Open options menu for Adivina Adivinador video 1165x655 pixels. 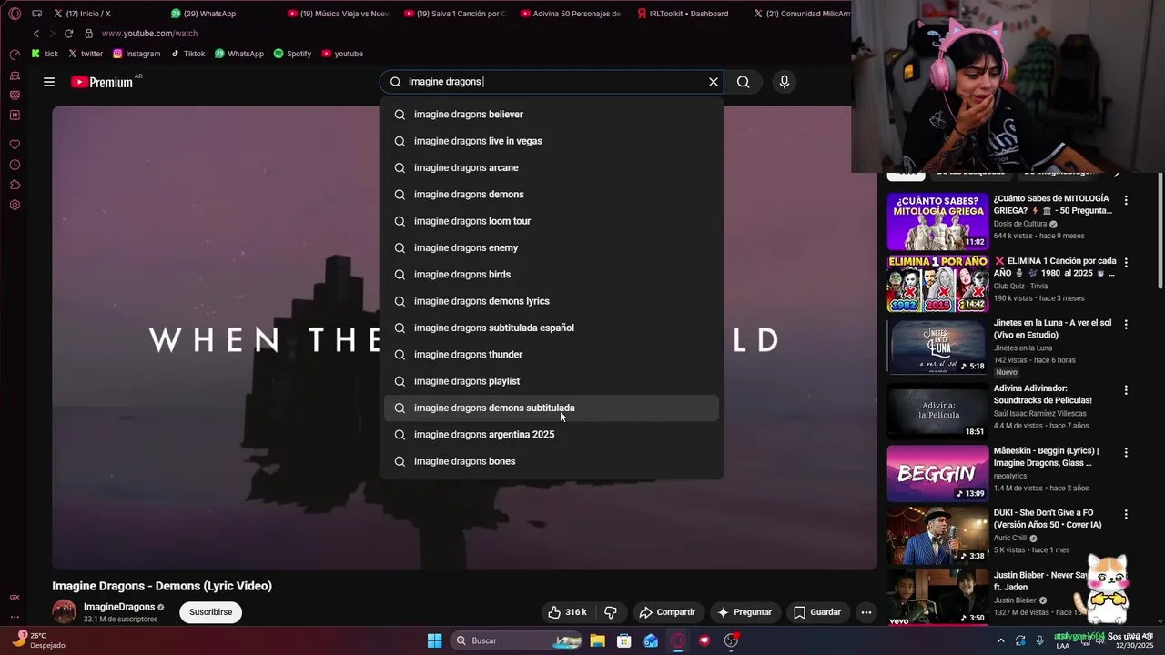point(1126,389)
